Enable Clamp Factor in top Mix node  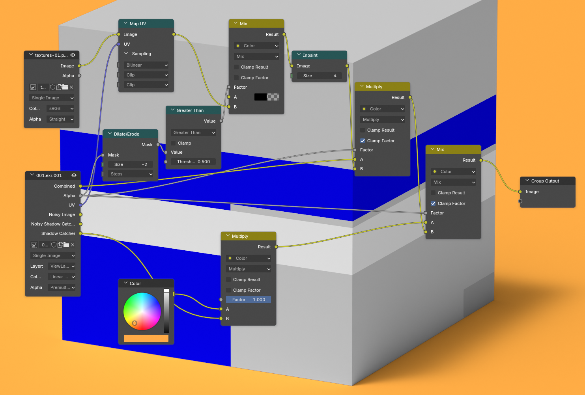tap(236, 78)
